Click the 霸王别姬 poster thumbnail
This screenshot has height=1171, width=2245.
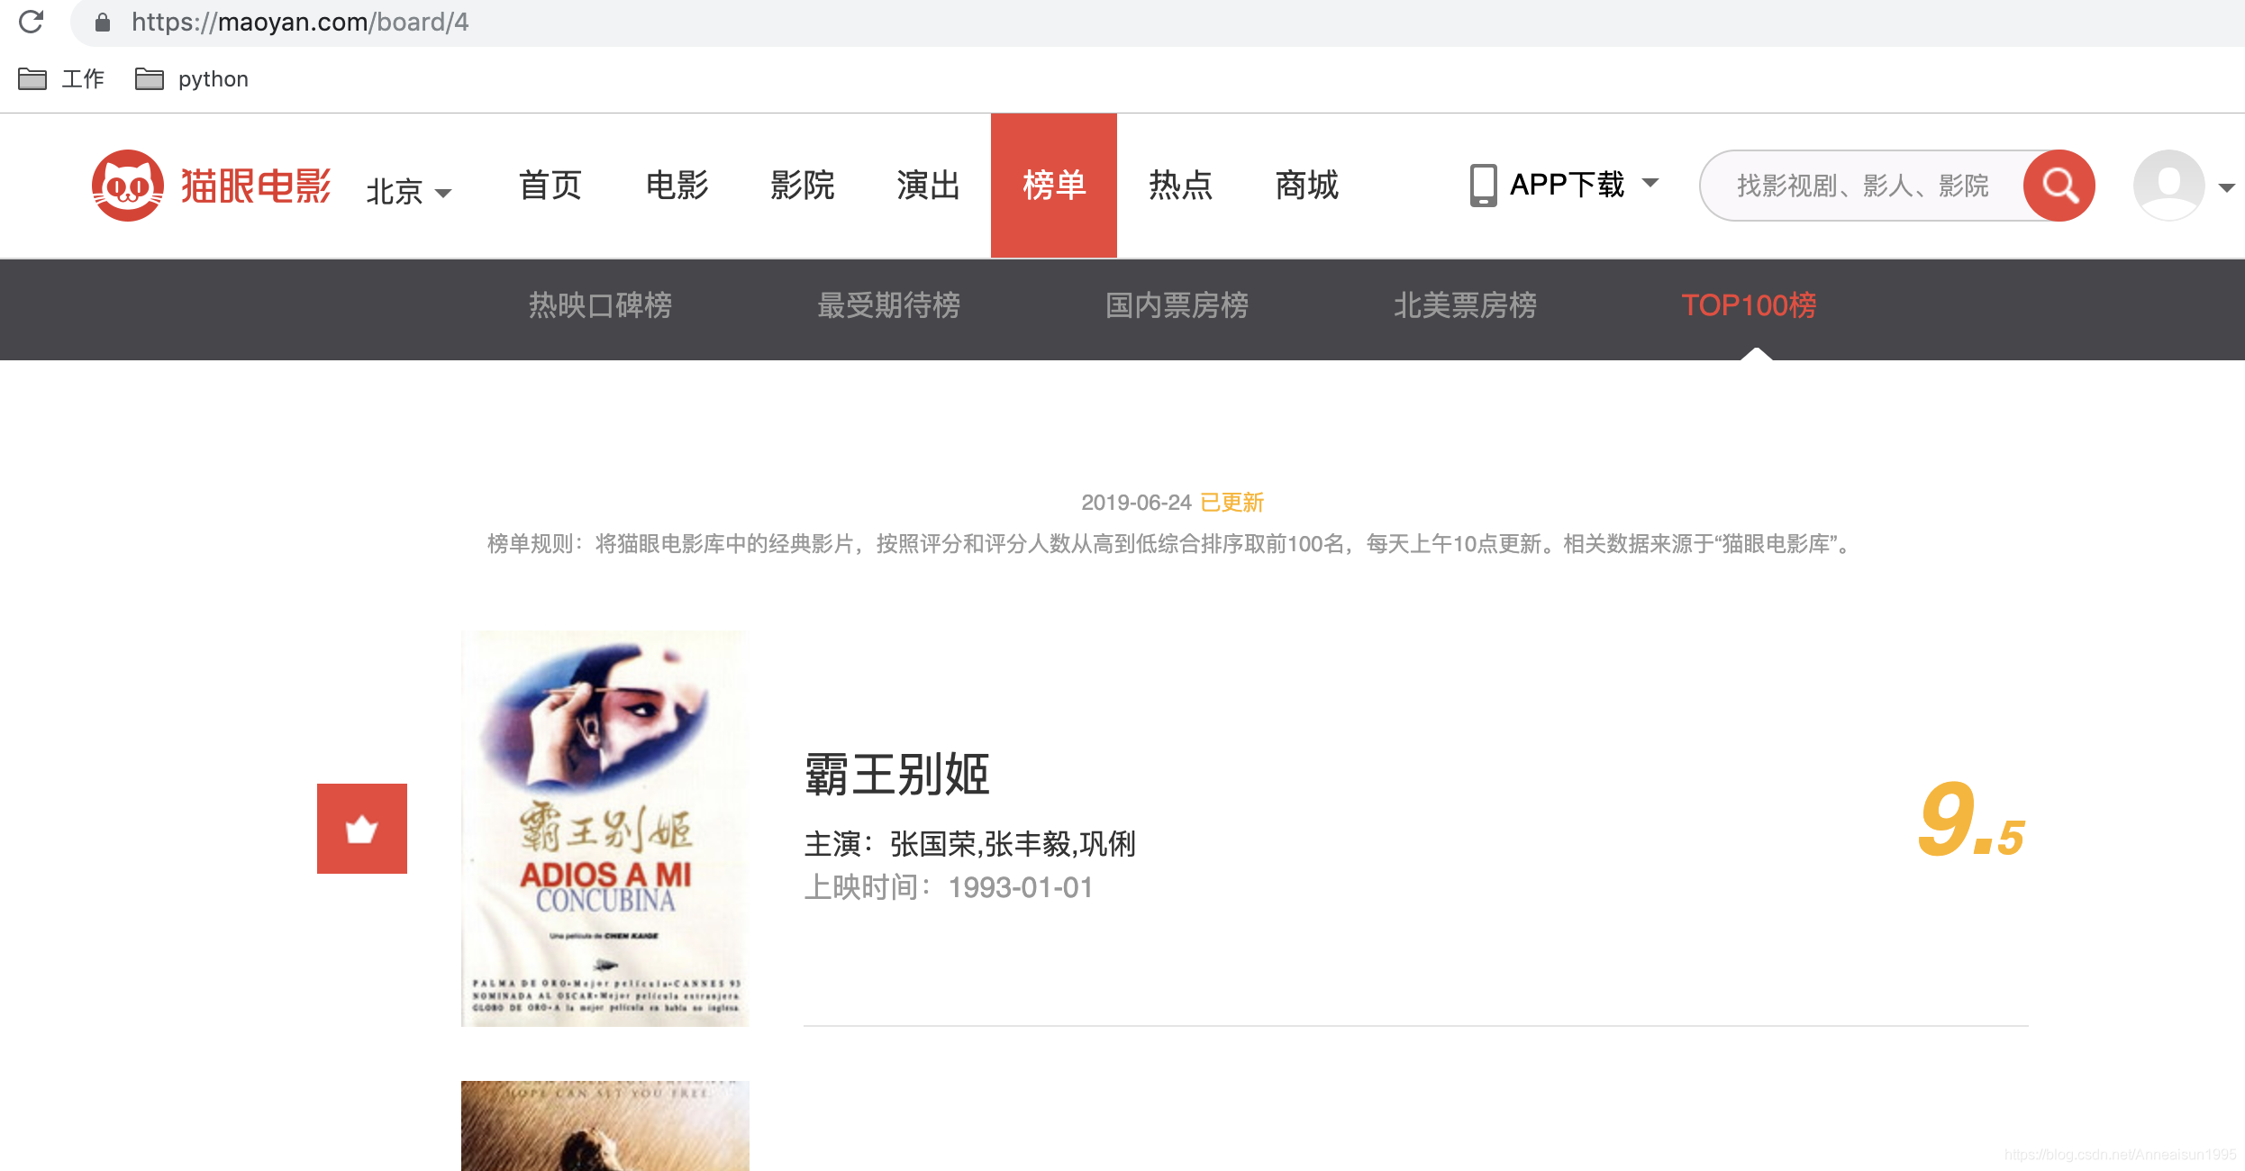pyautogui.click(x=604, y=828)
